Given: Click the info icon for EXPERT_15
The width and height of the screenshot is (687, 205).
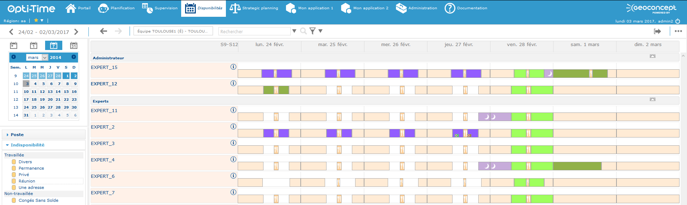Looking at the screenshot, I should 233,67.
